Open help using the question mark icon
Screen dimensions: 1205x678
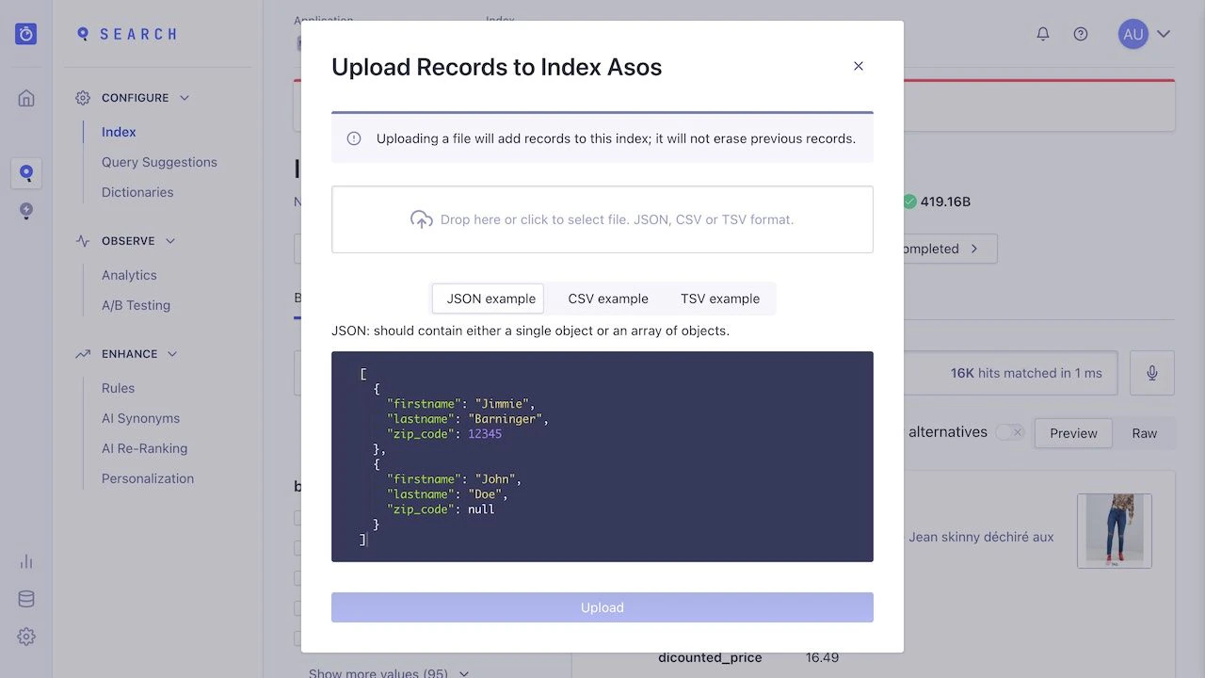click(1081, 33)
